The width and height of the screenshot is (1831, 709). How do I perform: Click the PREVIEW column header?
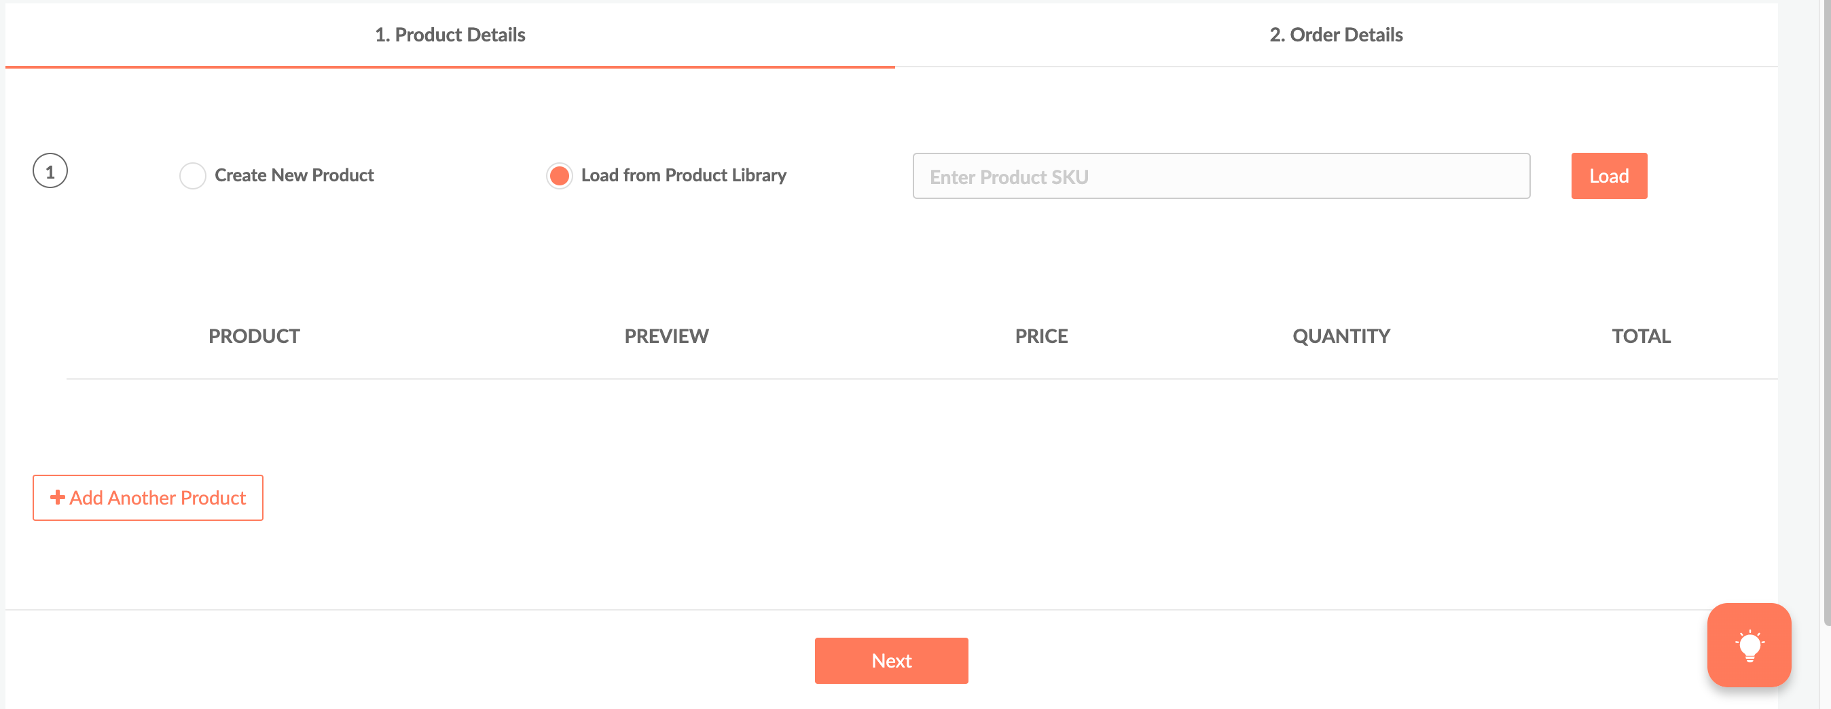coord(666,336)
